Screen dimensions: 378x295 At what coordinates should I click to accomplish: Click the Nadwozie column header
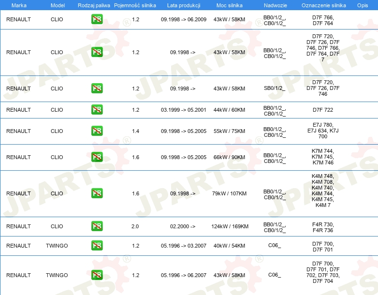[276, 5]
